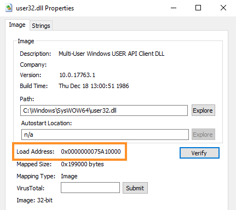Submit the file to VirusTotal
236x210 pixels.
point(135,188)
